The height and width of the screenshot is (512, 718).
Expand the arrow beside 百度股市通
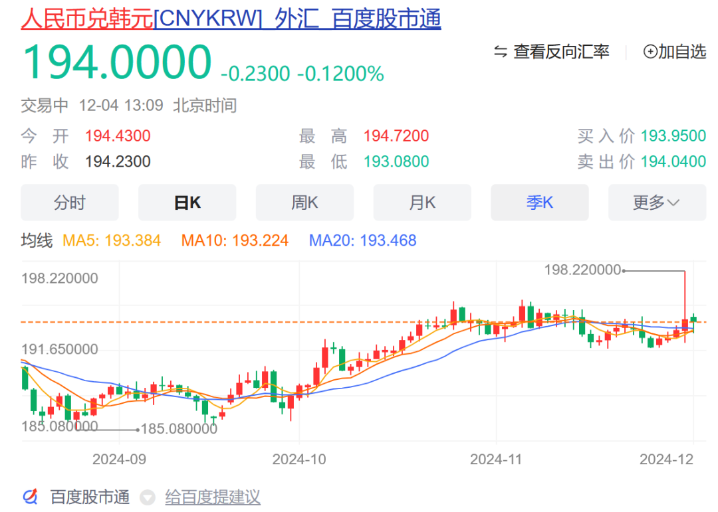pos(147,497)
